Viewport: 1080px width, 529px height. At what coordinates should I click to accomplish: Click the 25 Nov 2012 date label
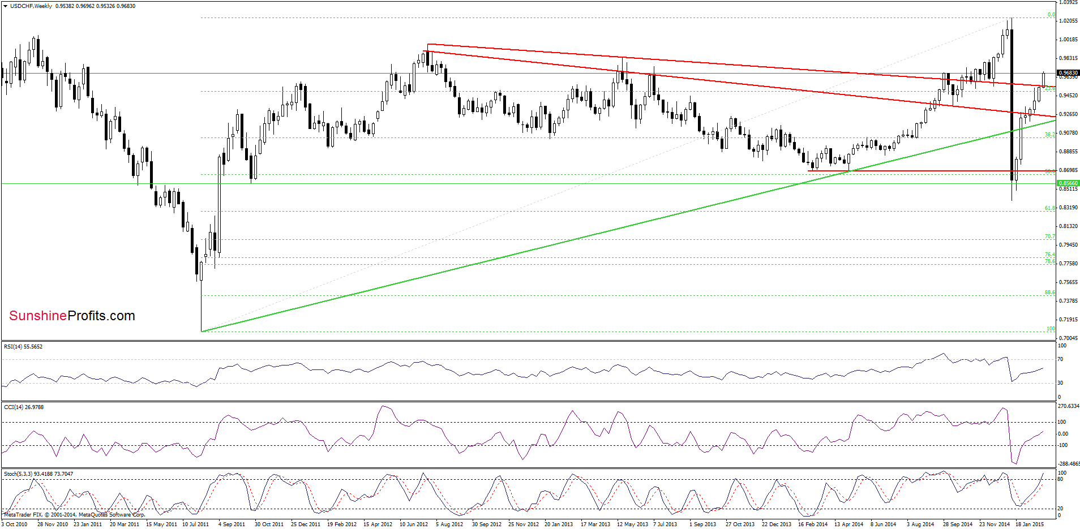[522, 524]
